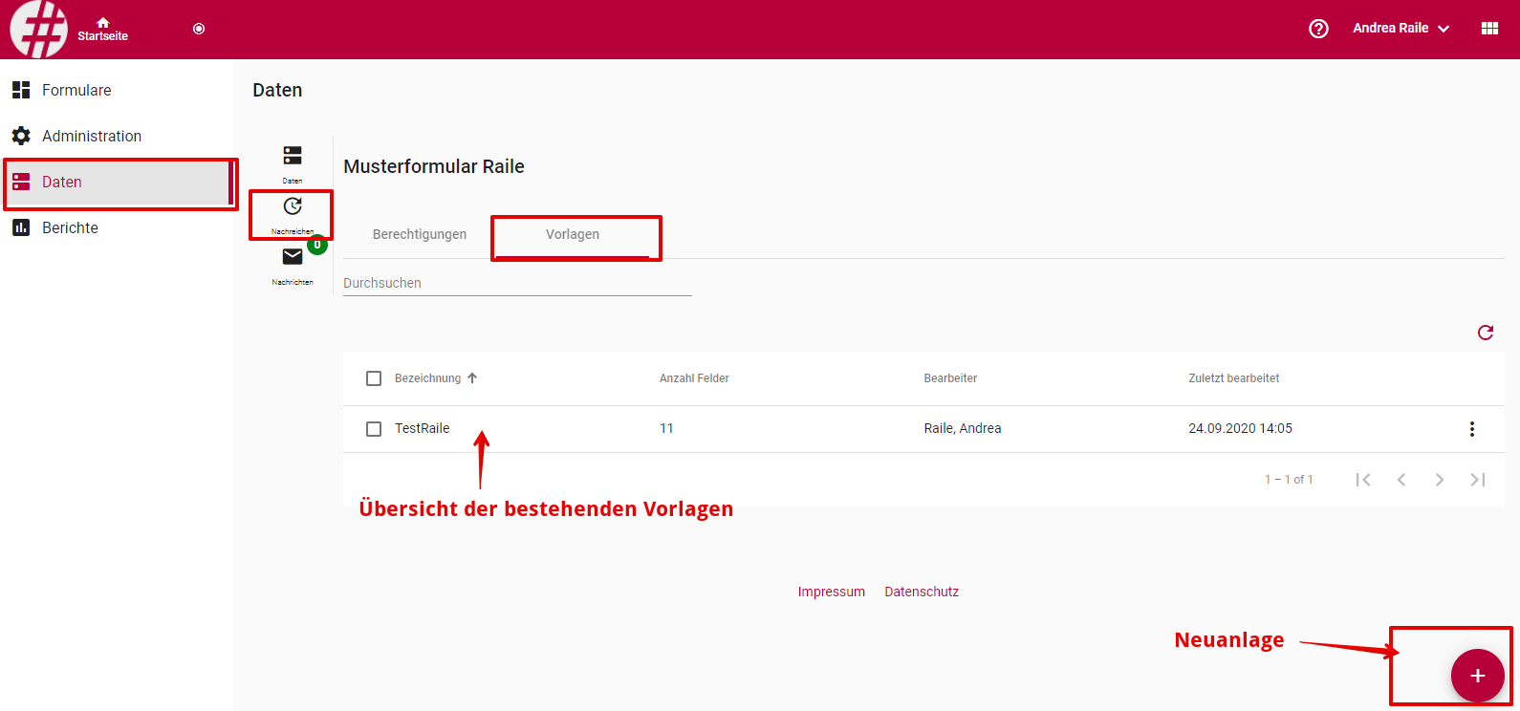
Task: Click the Musterformular Raile heading
Action: (x=434, y=166)
